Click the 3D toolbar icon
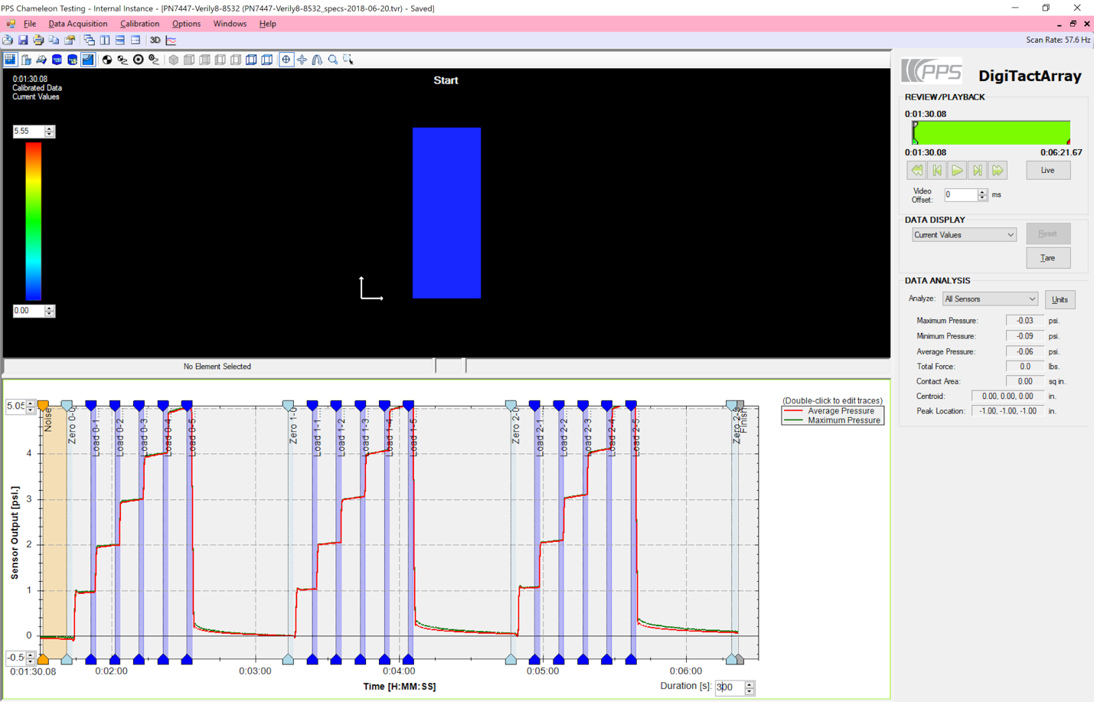Screen dimensions: 1094x702 (155, 39)
